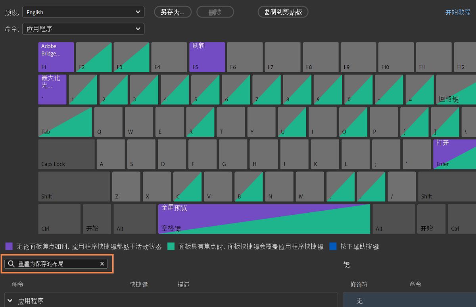Select the F1 Adobe Bridge key
This screenshot has width=476, height=307.
pos(56,57)
